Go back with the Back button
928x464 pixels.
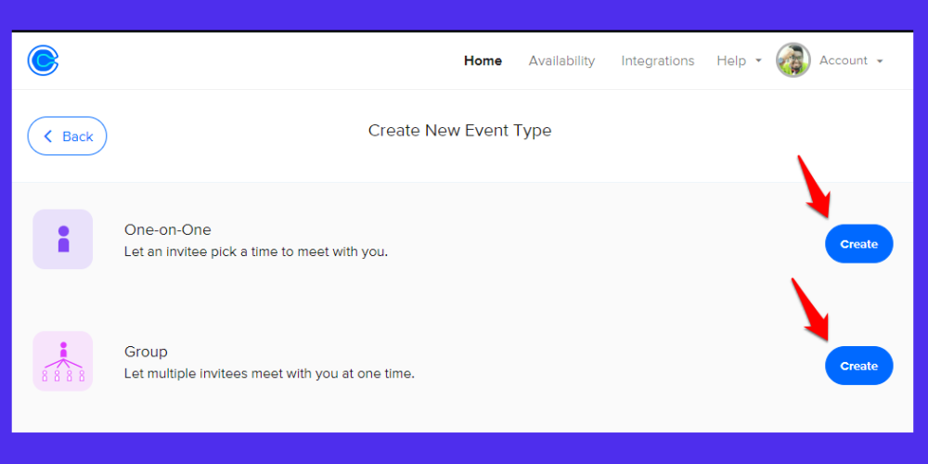tap(67, 136)
